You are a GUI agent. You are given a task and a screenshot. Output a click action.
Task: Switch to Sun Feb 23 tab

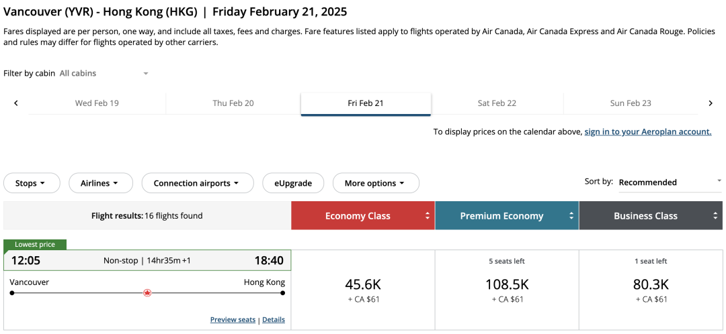[x=631, y=103]
